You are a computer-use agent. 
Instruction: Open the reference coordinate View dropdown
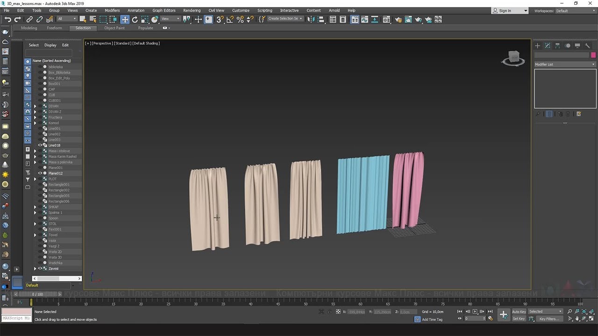[170, 19]
